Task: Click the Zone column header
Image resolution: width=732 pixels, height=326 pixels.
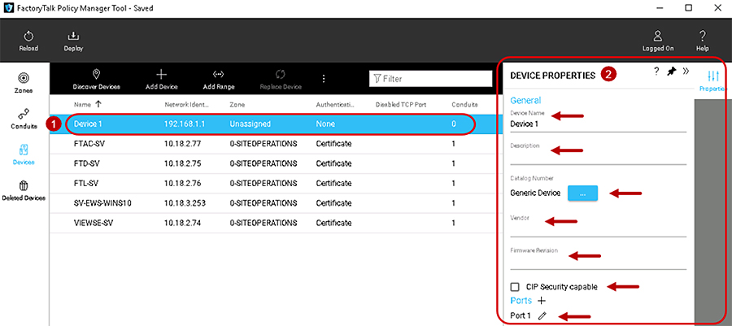Action: [x=237, y=105]
